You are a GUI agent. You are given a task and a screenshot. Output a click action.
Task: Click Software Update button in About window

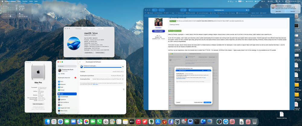point(100,53)
